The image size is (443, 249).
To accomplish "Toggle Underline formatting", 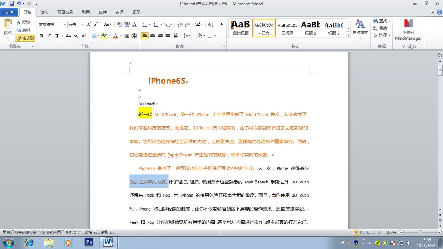I will [x=57, y=36].
